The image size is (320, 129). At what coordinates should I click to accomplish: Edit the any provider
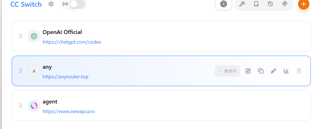click(x=248, y=71)
